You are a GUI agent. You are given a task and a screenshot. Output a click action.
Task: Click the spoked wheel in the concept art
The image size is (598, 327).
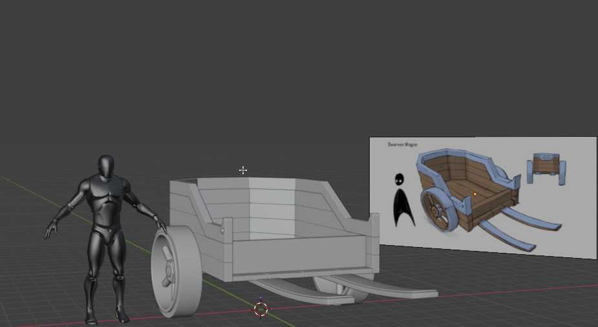[x=440, y=209]
